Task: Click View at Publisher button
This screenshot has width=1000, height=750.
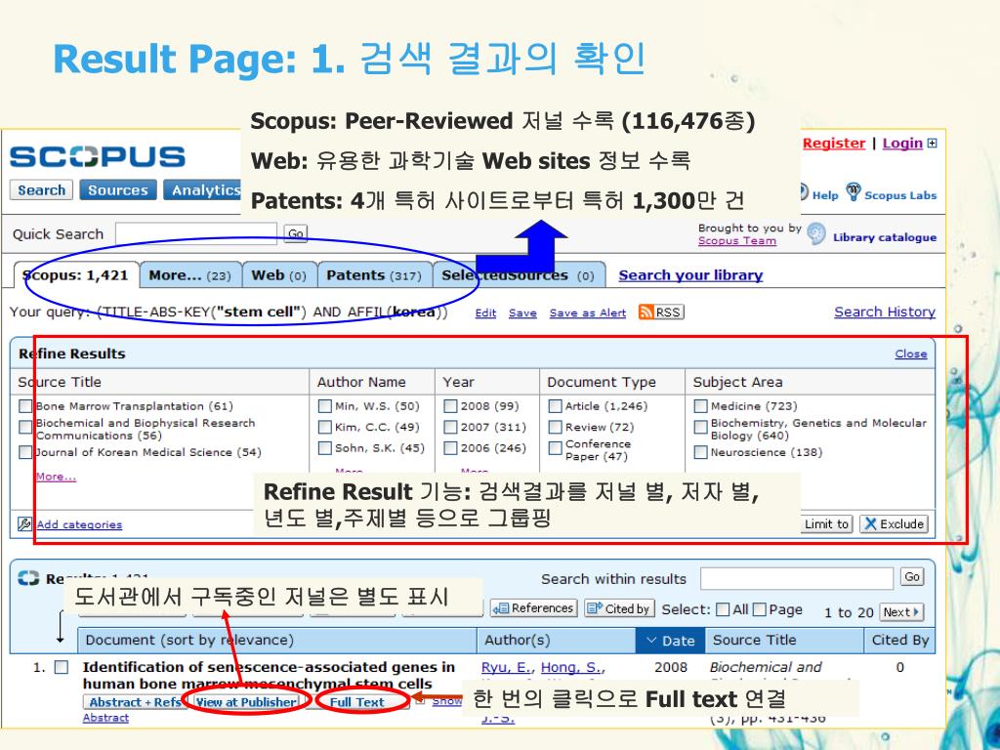Action: (246, 702)
